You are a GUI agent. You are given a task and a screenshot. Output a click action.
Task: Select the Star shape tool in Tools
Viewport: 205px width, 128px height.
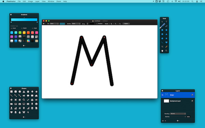coord(166,38)
